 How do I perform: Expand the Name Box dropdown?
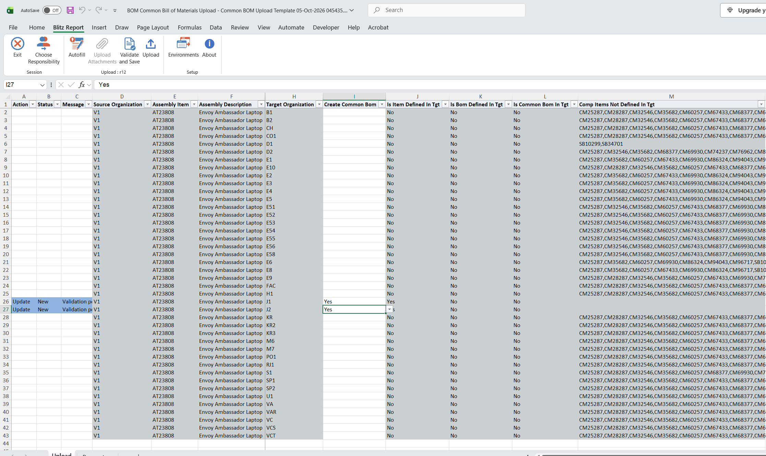[42, 85]
